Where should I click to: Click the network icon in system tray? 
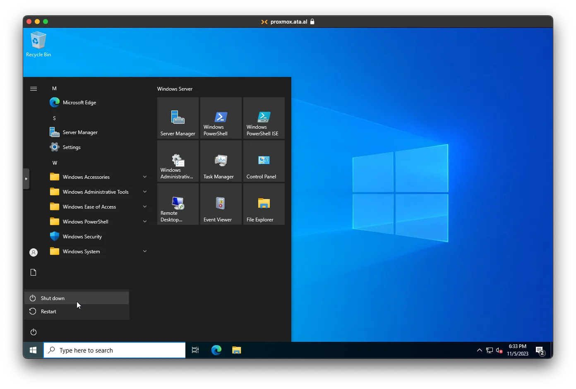[x=490, y=351]
